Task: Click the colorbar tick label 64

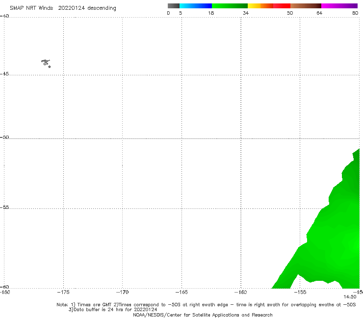Action: click(319, 13)
